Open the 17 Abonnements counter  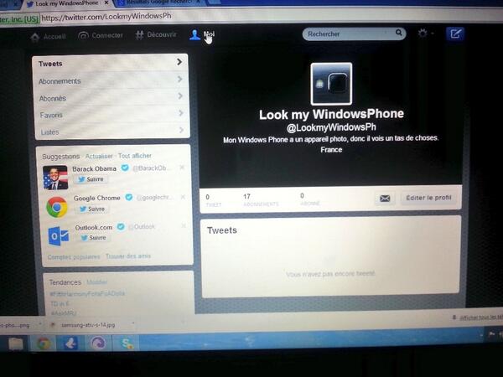click(261, 200)
